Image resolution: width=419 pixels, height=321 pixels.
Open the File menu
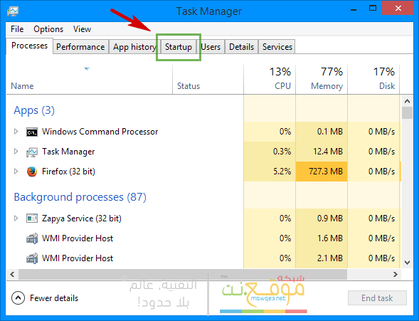click(17, 29)
